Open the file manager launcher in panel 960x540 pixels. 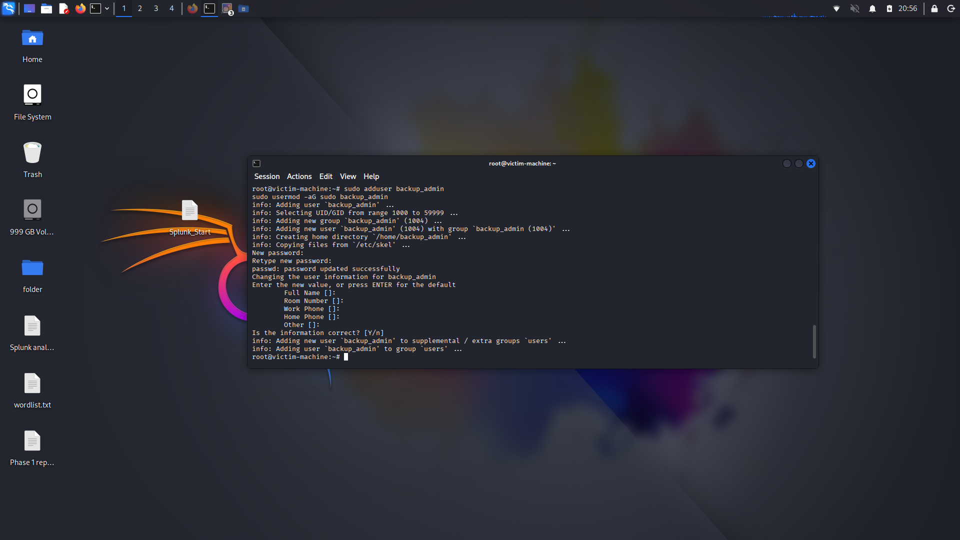pyautogui.click(x=46, y=8)
